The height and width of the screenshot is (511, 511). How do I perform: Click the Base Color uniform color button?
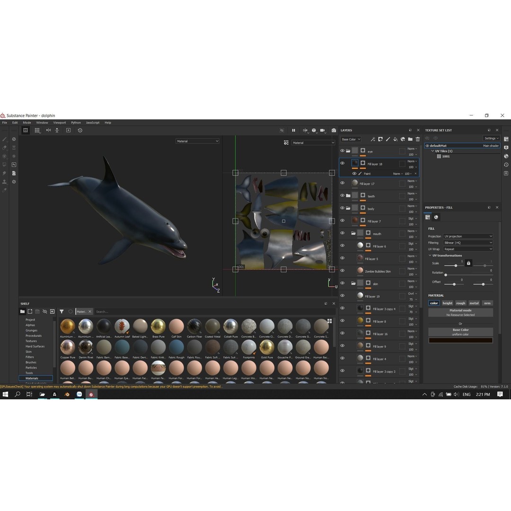coord(460,332)
